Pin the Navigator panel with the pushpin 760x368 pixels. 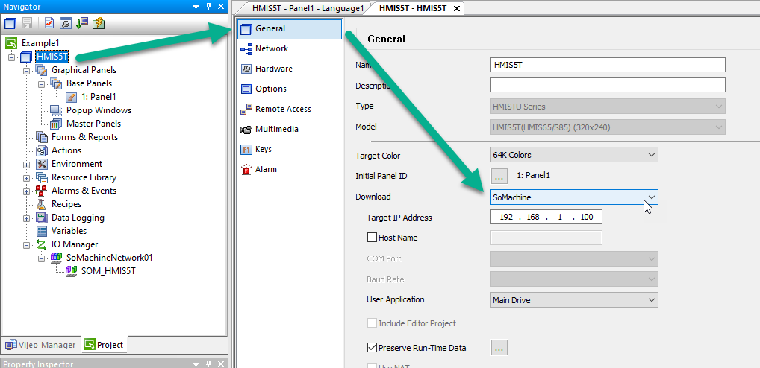point(208,6)
